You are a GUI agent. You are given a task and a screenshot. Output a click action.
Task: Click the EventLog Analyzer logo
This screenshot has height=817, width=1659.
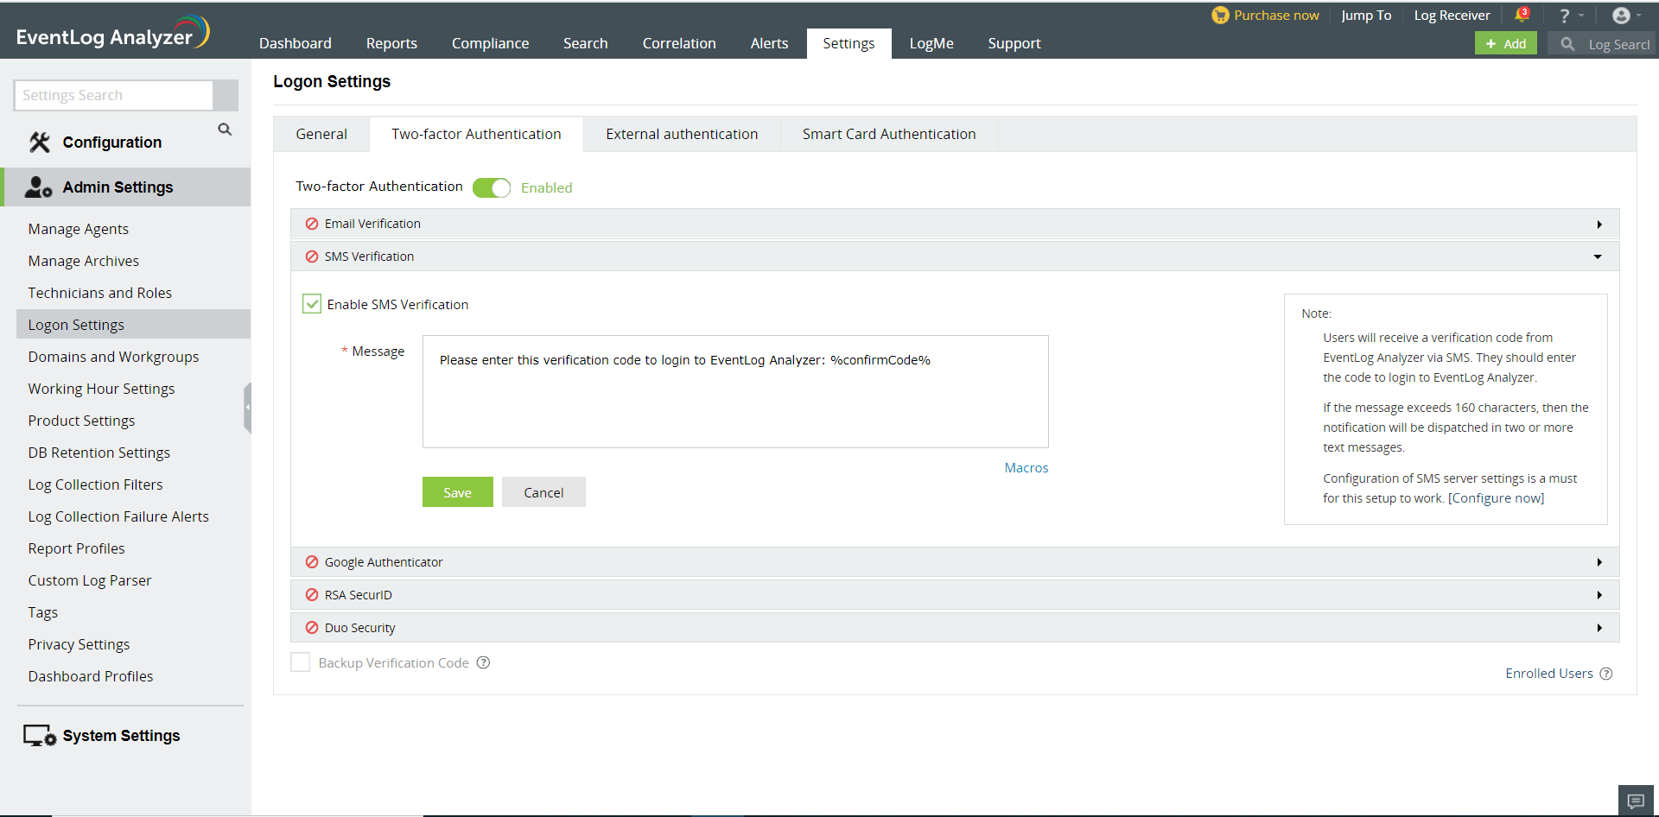112,33
